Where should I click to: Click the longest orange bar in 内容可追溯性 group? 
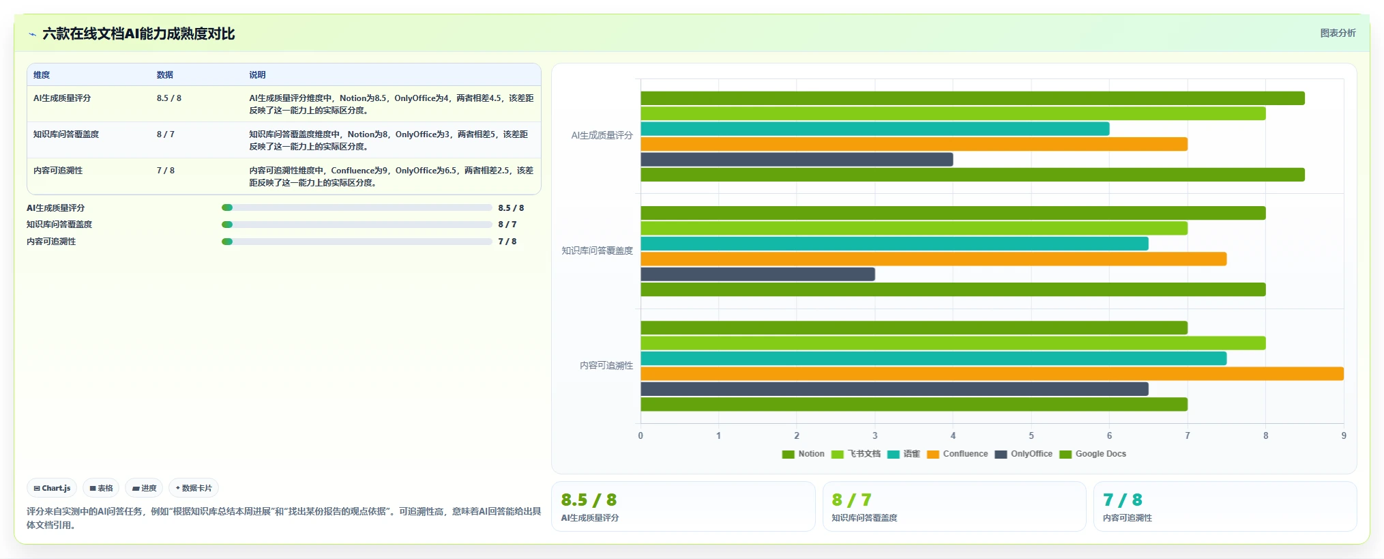point(992,374)
